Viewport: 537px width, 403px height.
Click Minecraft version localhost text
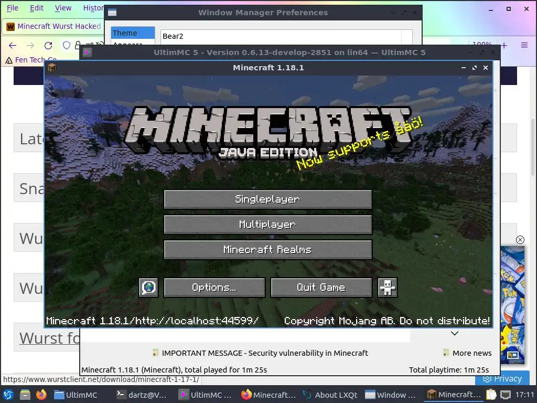(153, 321)
